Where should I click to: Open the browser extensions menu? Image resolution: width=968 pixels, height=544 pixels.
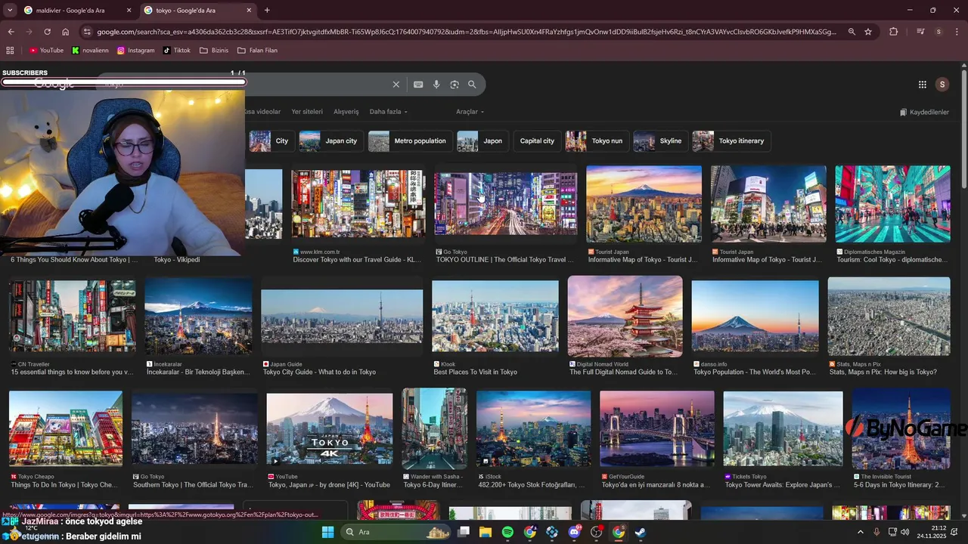(x=893, y=32)
